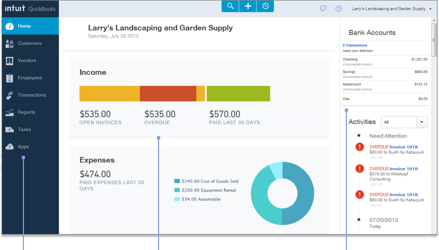
Task: Click the Apps cloud icon
Action: click(10, 147)
